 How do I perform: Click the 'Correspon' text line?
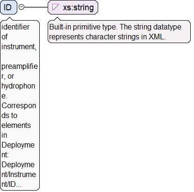pyautogui.click(x=19, y=106)
